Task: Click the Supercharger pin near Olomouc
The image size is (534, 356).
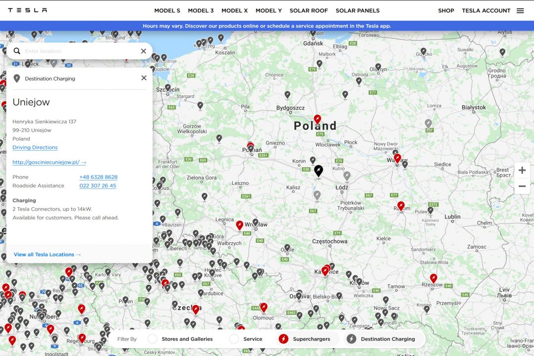Action: point(264,307)
